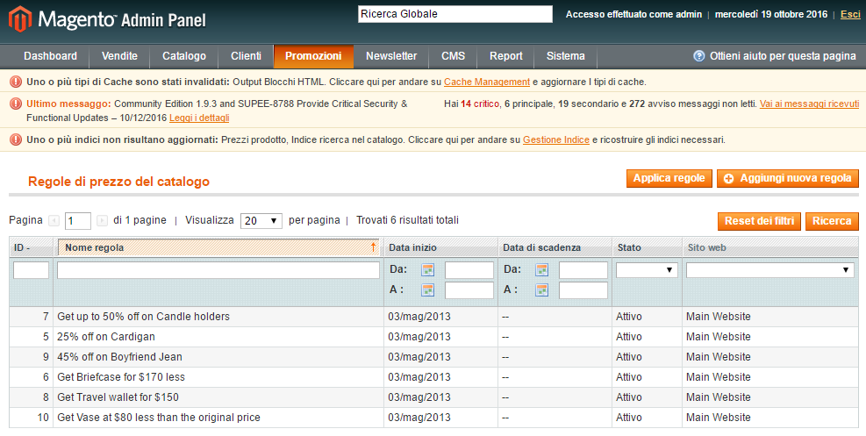Click the Ricerca button

[x=832, y=221]
